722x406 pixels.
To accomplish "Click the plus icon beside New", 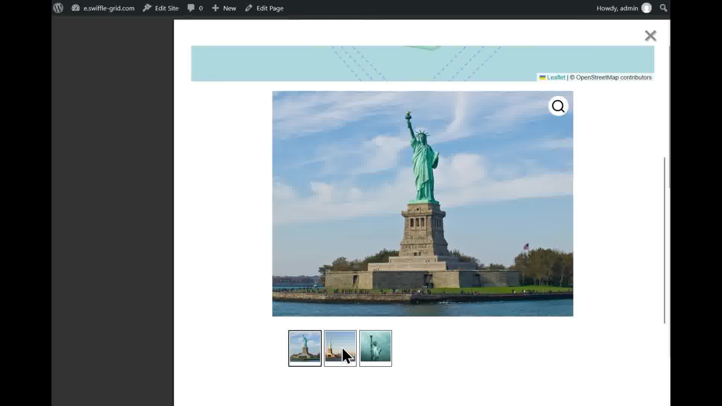I will (x=215, y=8).
